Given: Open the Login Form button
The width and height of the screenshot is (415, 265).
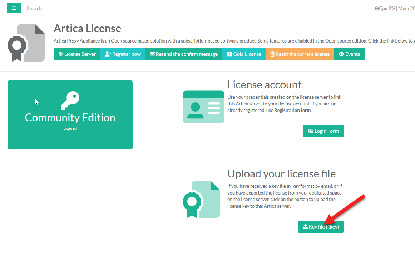Looking at the screenshot, I should 323,131.
